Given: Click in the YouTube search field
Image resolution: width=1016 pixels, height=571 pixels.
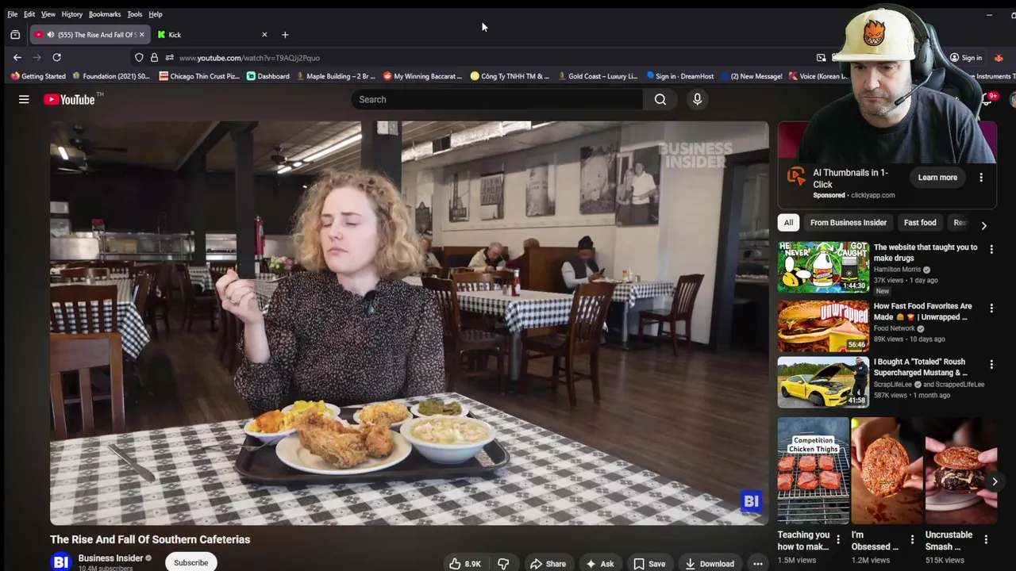Looking at the screenshot, I should tap(497, 99).
